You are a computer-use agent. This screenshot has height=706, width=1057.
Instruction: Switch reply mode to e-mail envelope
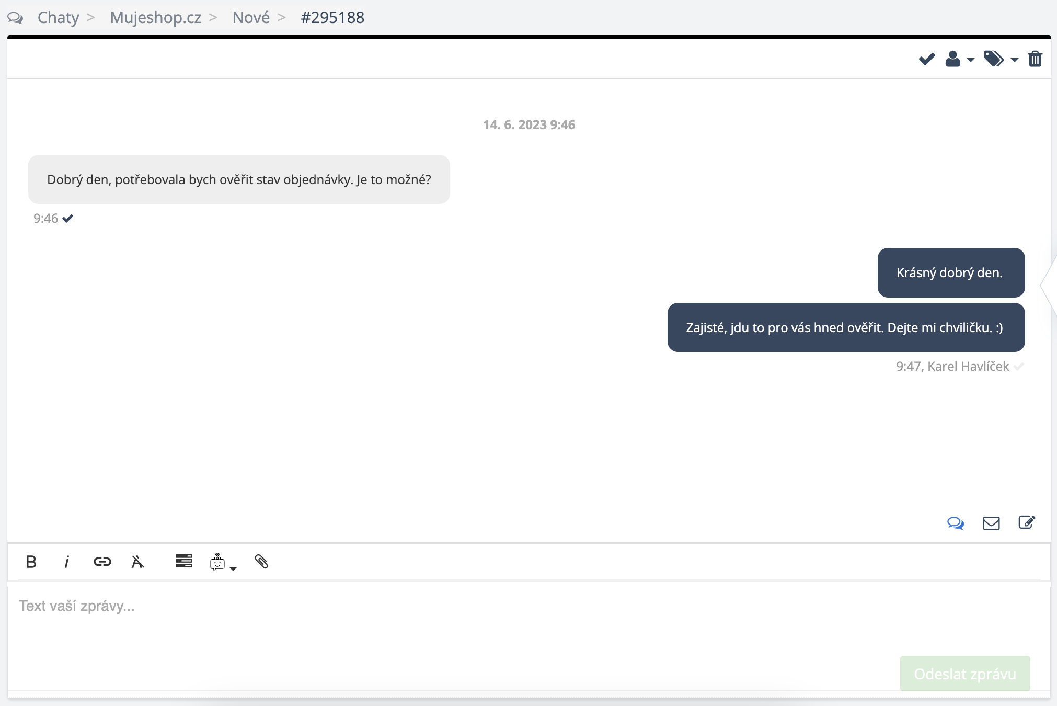(991, 523)
